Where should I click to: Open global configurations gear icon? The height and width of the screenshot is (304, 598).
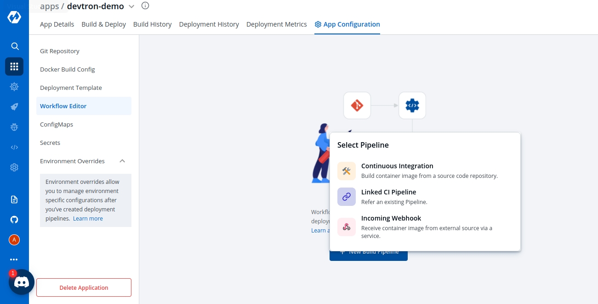pos(14,167)
